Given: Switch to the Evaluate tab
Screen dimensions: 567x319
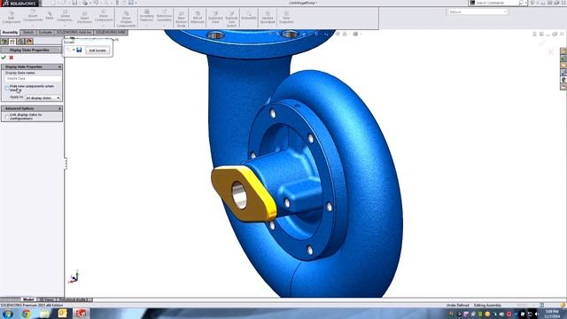Looking at the screenshot, I should pos(45,32).
